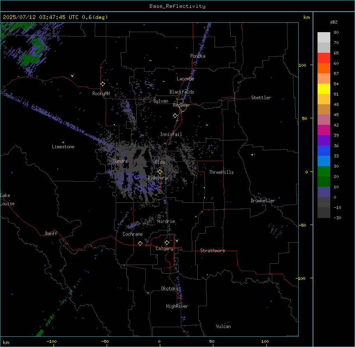Image resolution: width=355 pixels, height=347 pixels.
Task: Click the Blackfalds label on the map
Action: (x=182, y=92)
